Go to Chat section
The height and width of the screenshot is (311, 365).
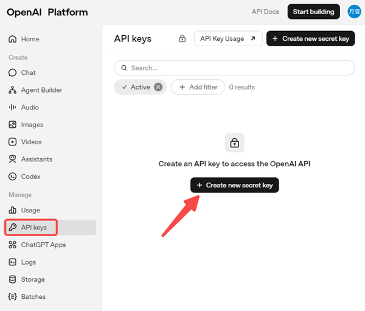tap(29, 72)
